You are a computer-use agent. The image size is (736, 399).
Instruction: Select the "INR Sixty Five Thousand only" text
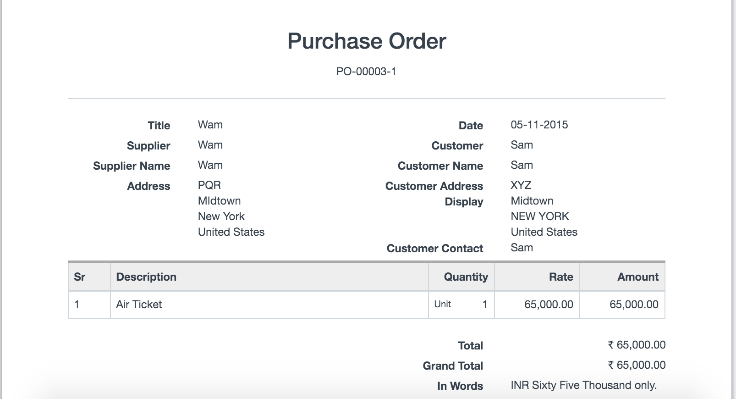[x=583, y=385]
